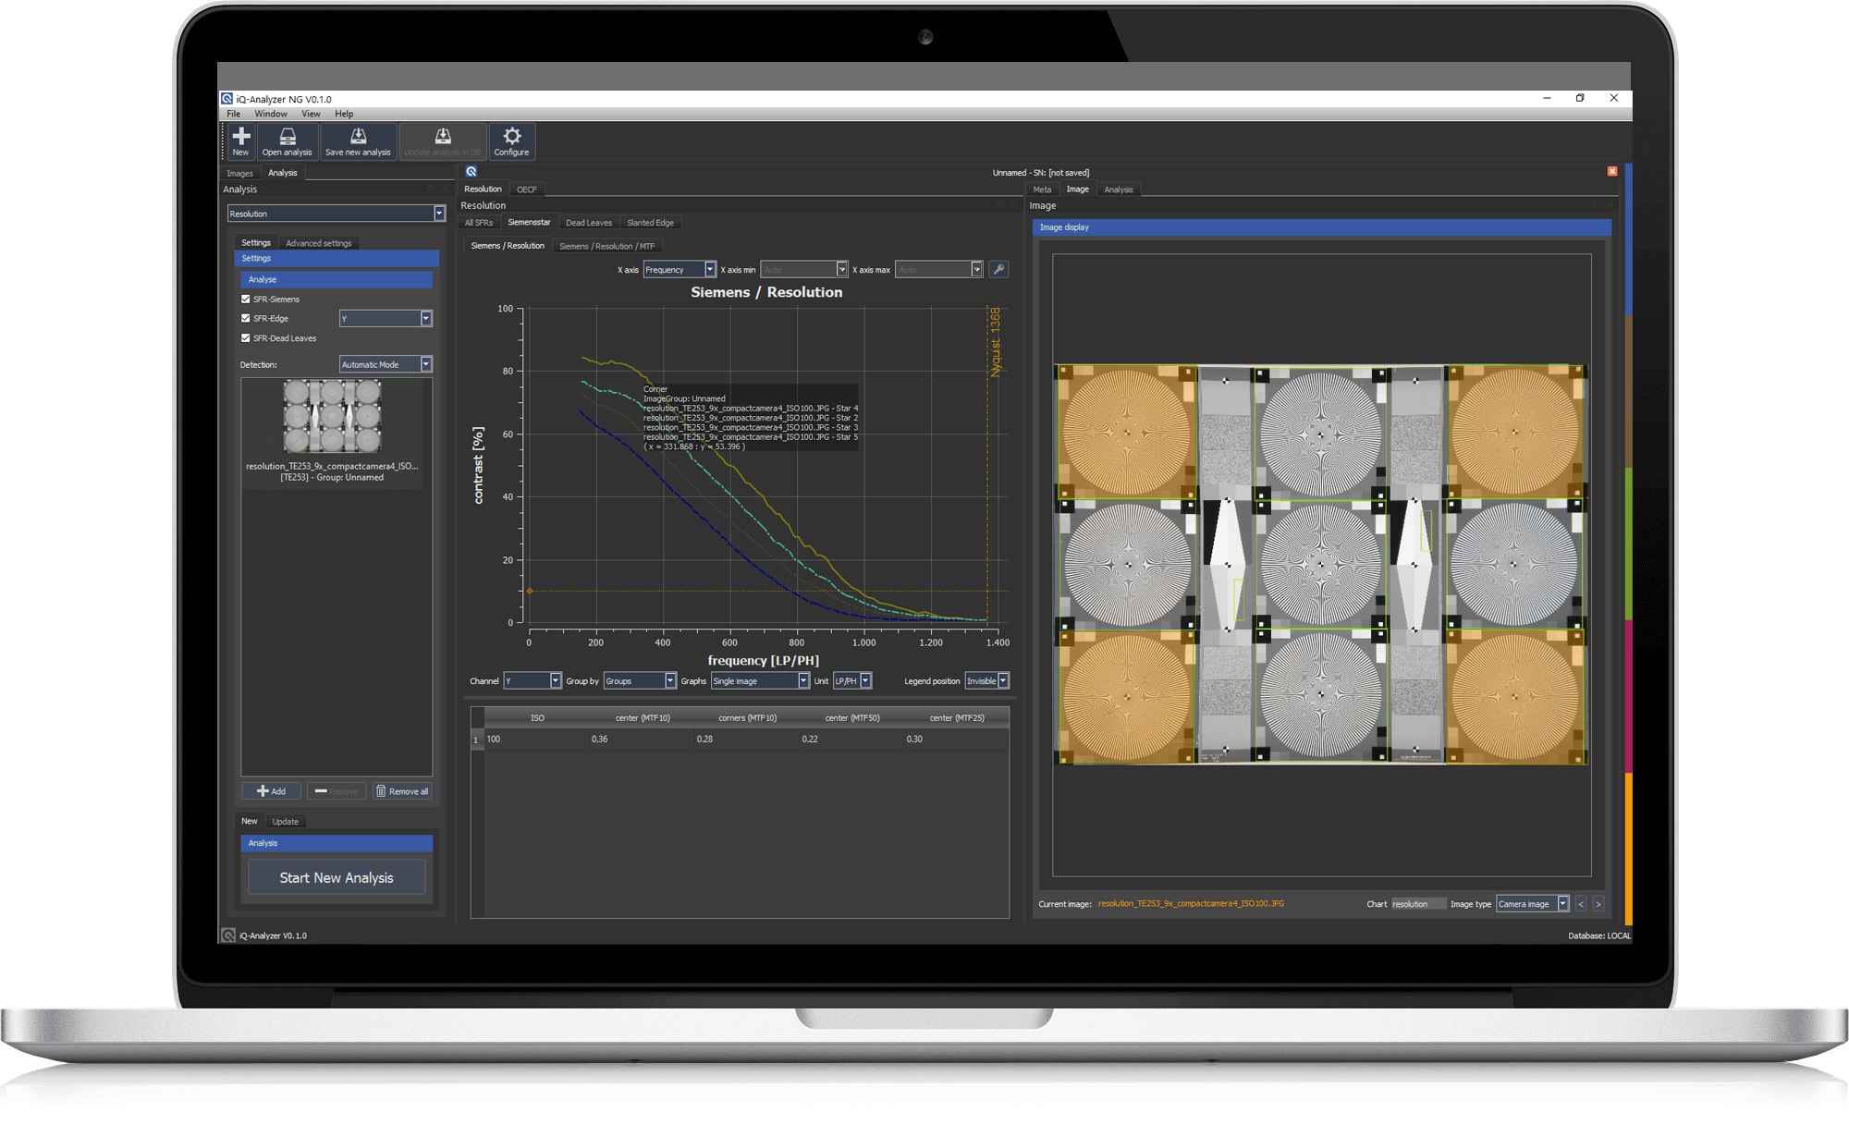
Task: Click the Start New Analysis button
Action: [x=337, y=878]
